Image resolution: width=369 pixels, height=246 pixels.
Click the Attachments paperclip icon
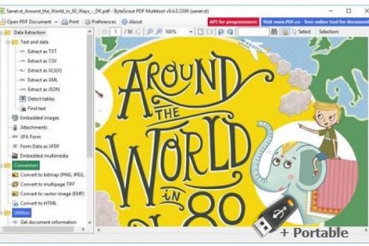15,127
